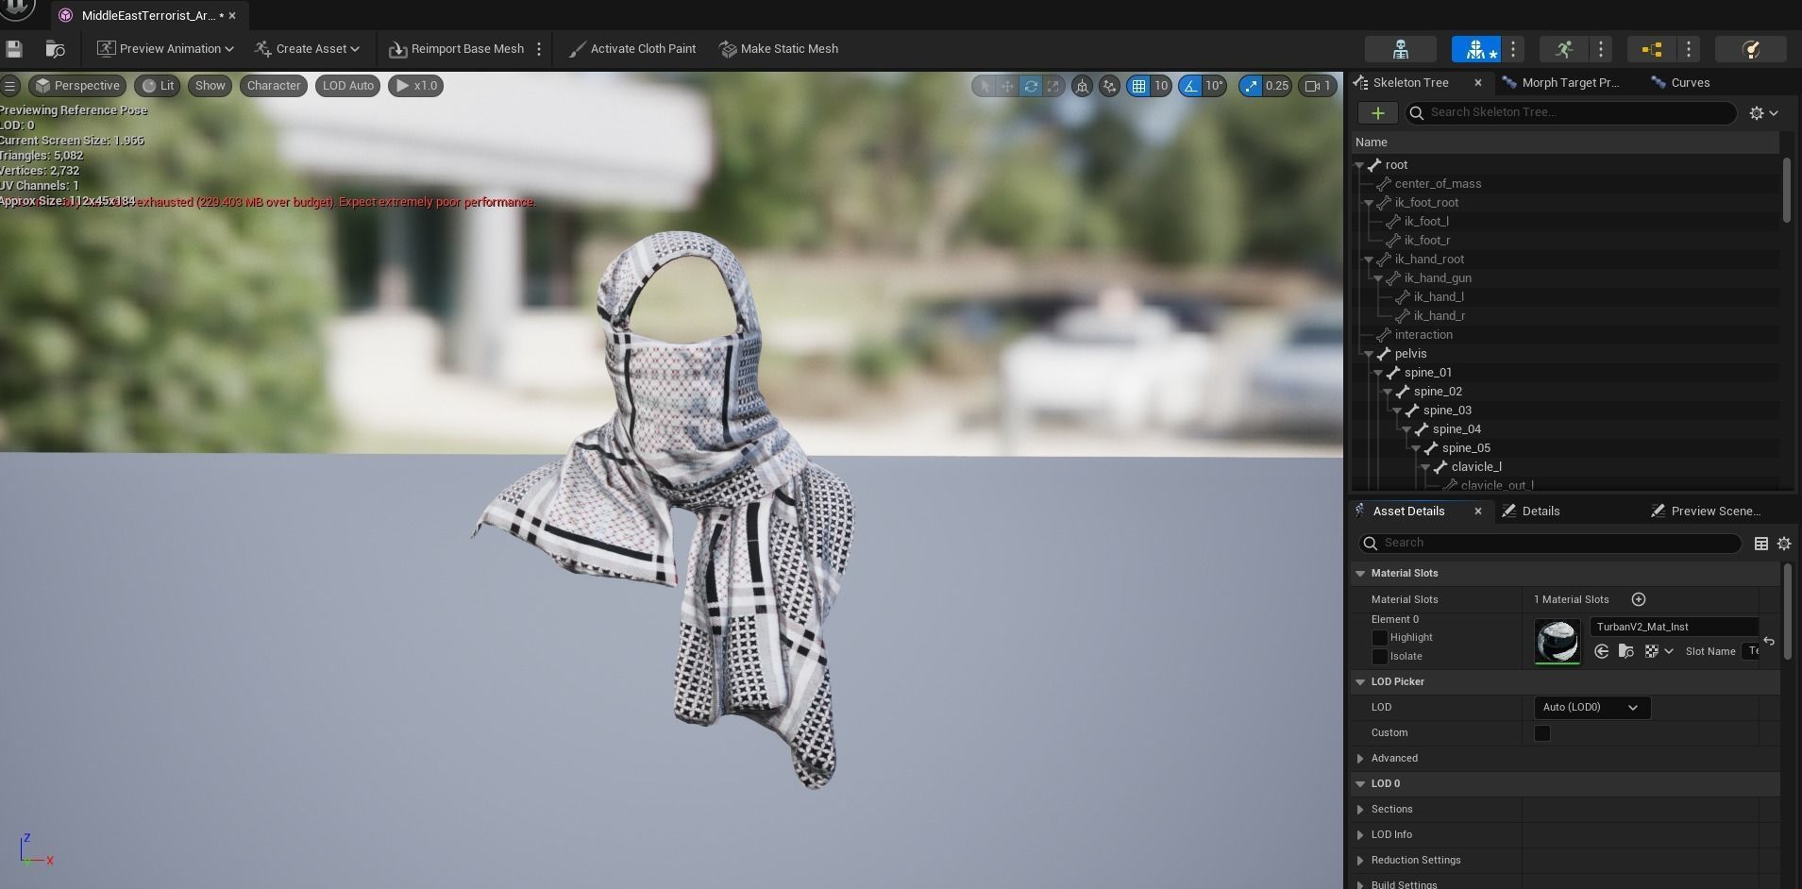Select the scale gizmo tool

tap(1053, 86)
